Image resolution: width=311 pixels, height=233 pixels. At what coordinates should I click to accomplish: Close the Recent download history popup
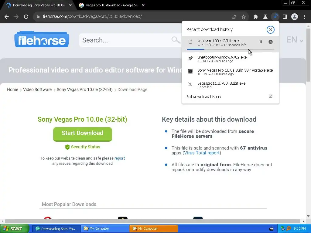pos(270,30)
